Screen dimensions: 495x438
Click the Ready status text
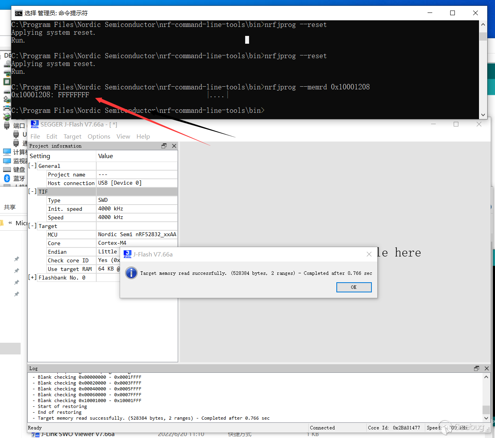pyautogui.click(x=35, y=428)
